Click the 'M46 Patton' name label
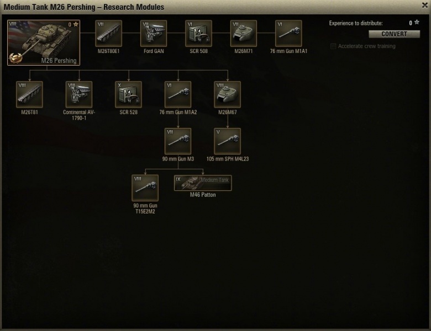Image resolution: width=431 pixels, height=331 pixels. click(203, 195)
